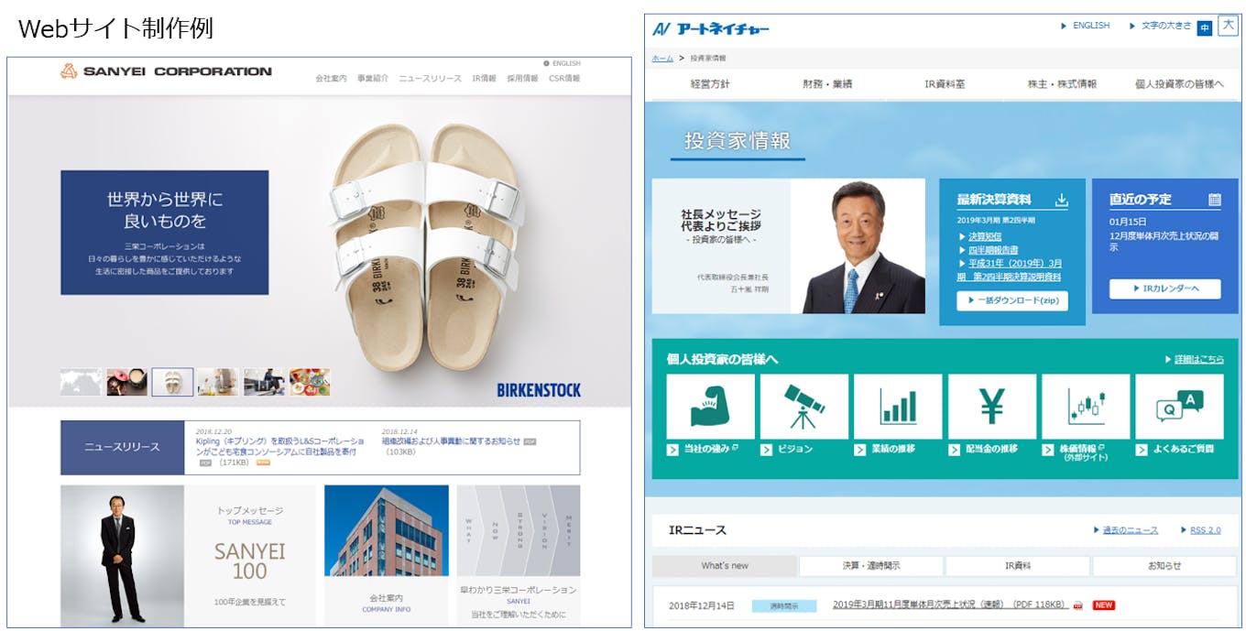
Task: Open the candlestick chart 株価情報 icon
Action: tap(1086, 407)
